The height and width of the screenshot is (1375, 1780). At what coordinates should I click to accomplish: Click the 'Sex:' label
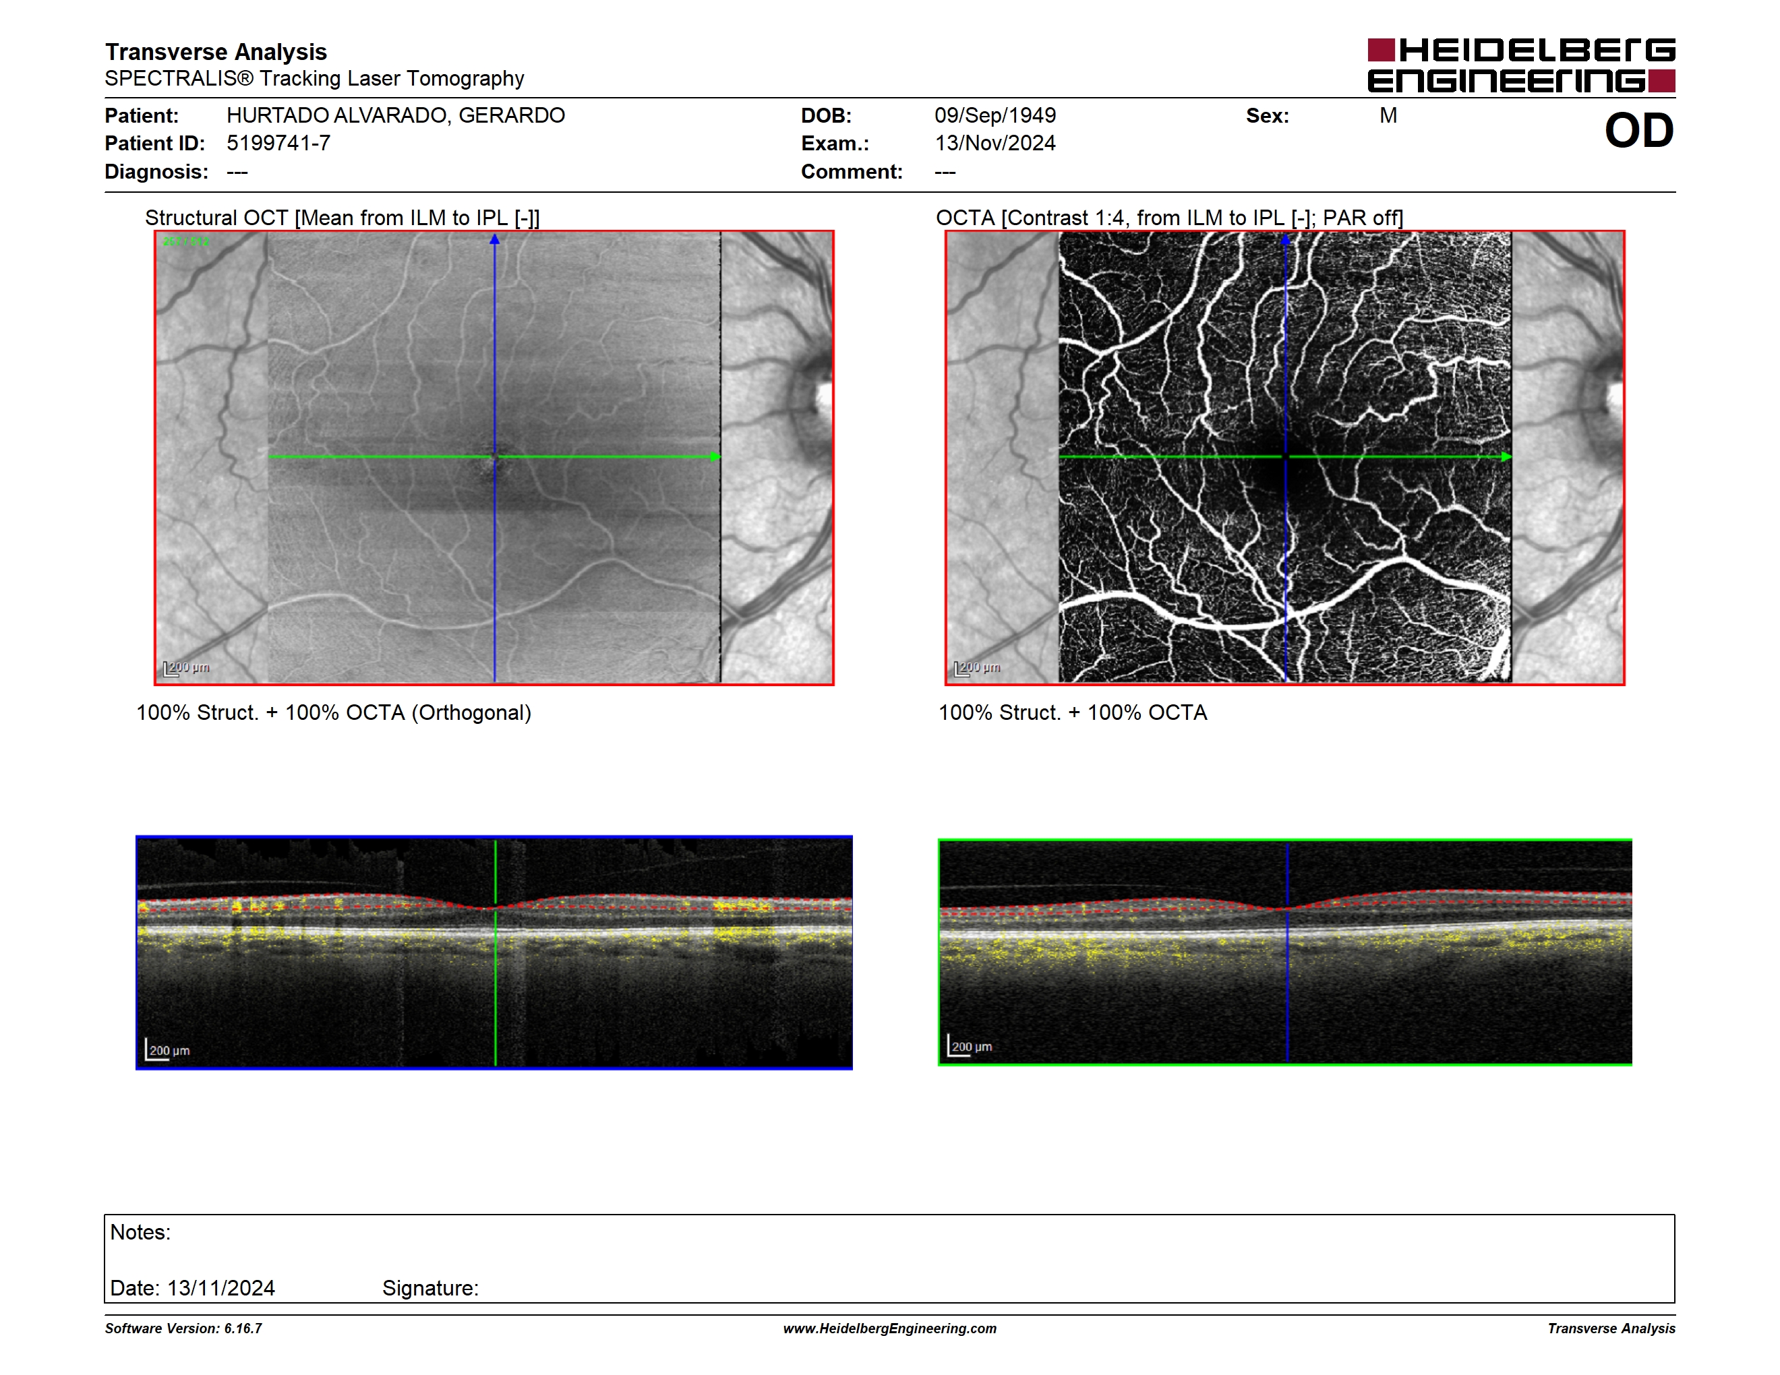1268,116
